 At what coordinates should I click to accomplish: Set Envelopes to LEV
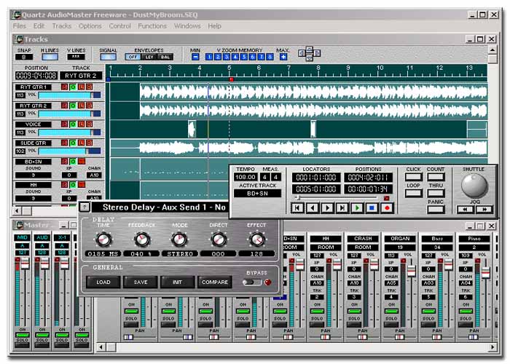point(149,58)
